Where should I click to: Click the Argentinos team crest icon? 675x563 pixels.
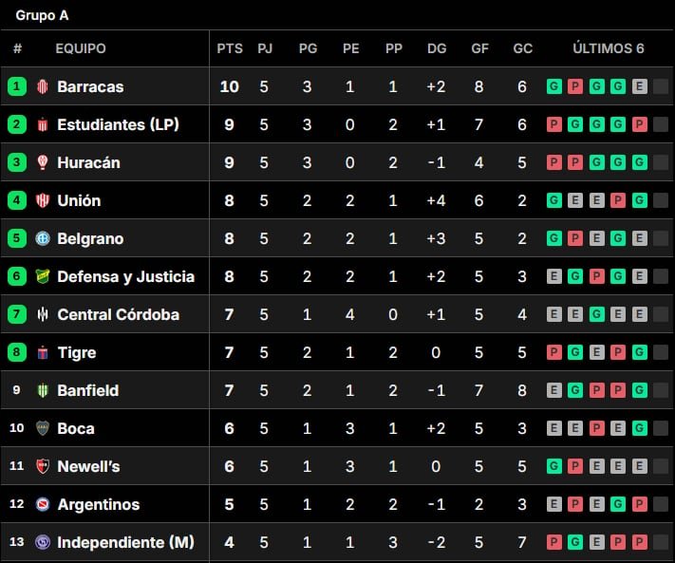coord(43,504)
